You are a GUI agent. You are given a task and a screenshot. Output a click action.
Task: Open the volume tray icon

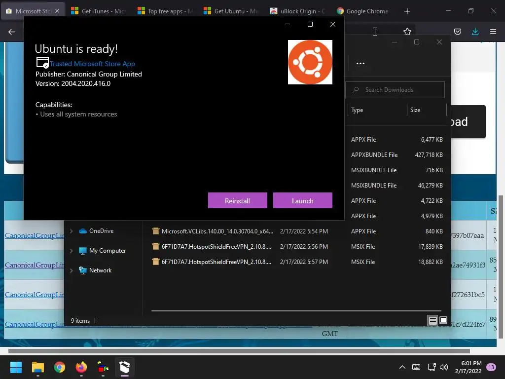(x=444, y=367)
